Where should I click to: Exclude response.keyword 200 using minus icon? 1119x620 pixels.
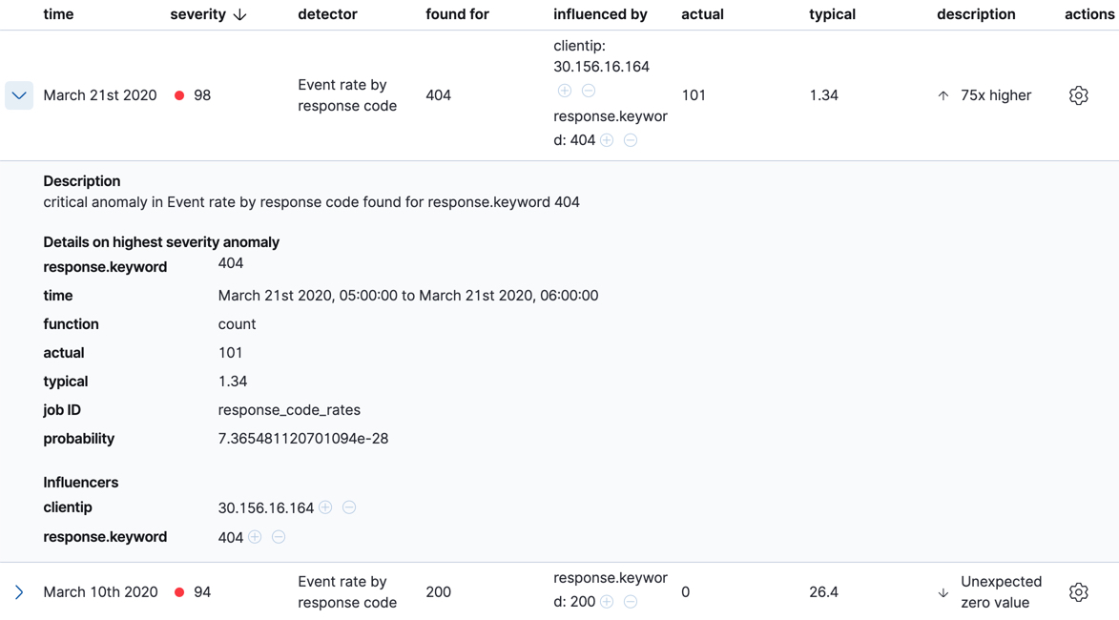630,601
